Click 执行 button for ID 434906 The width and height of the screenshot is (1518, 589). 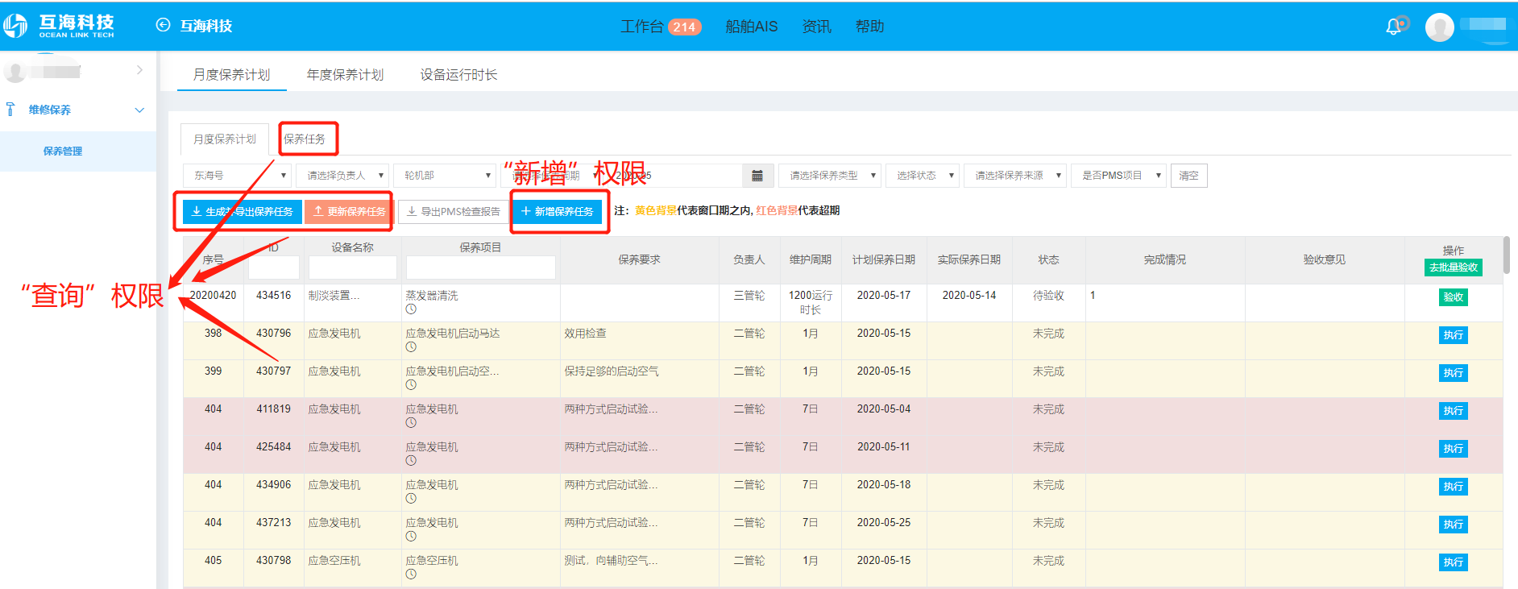pos(1454,487)
